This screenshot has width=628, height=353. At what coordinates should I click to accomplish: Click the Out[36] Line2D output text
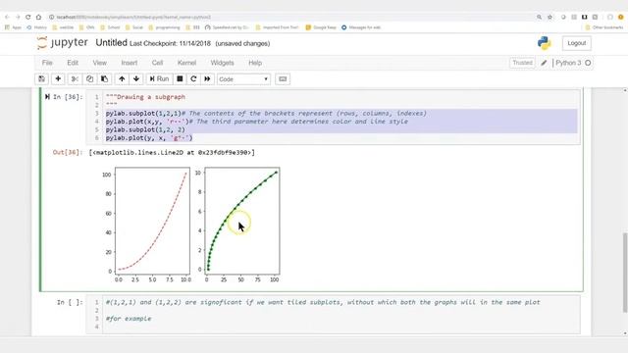point(172,153)
